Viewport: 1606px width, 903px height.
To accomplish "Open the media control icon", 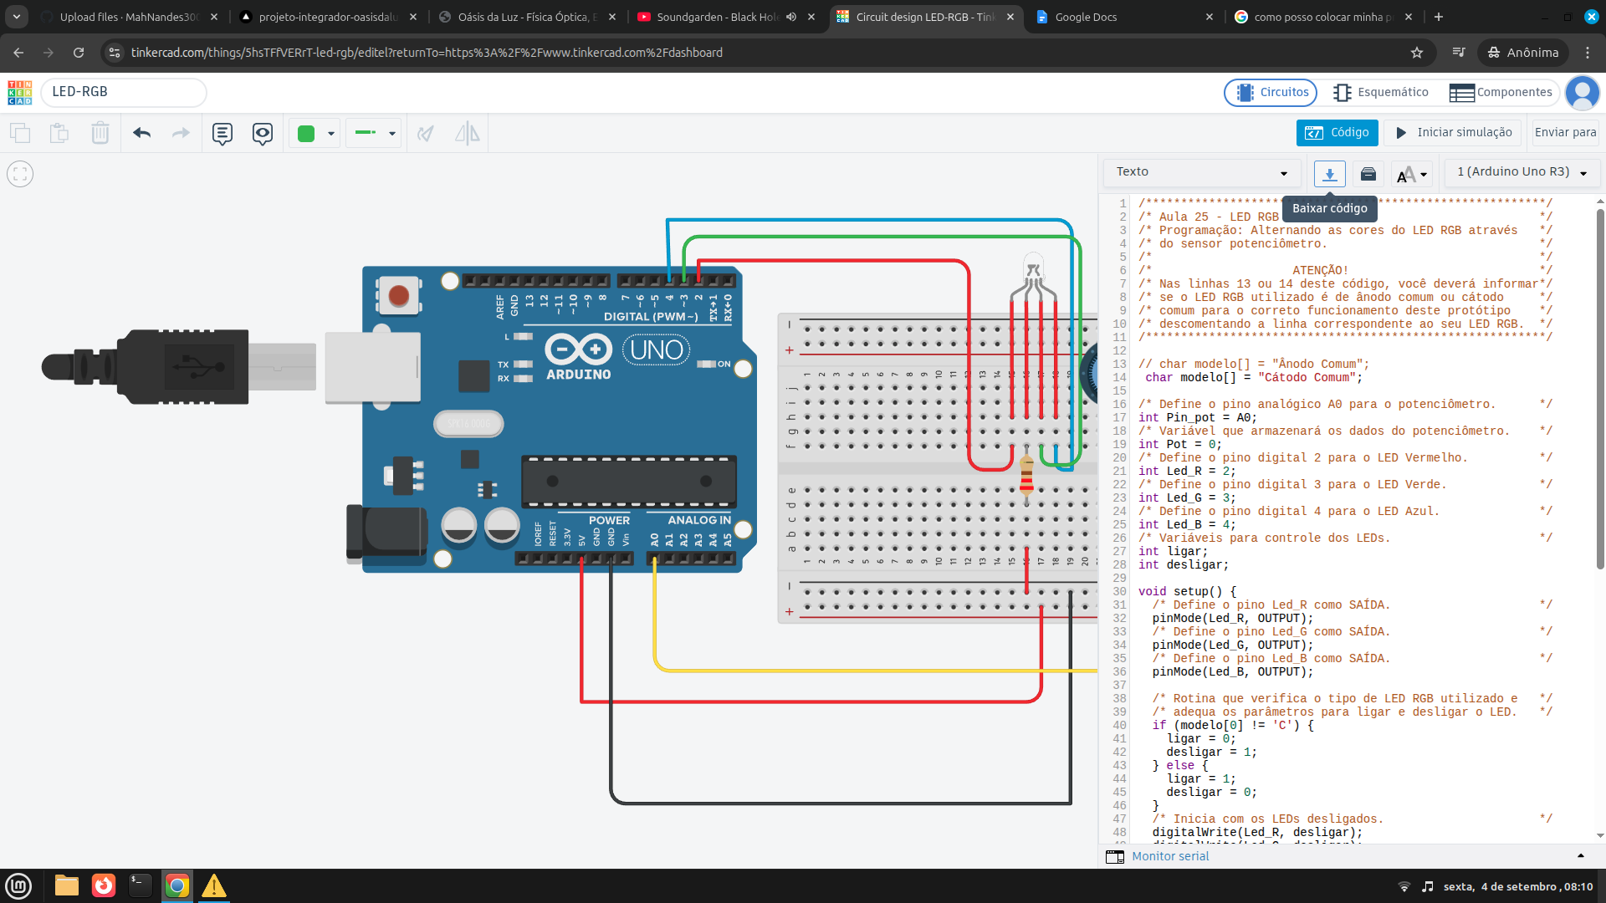I will pos(1459,53).
